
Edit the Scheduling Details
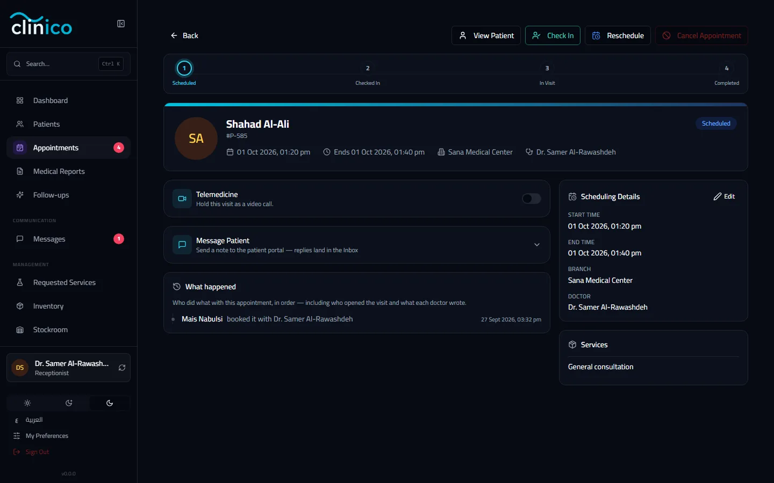[x=724, y=196]
